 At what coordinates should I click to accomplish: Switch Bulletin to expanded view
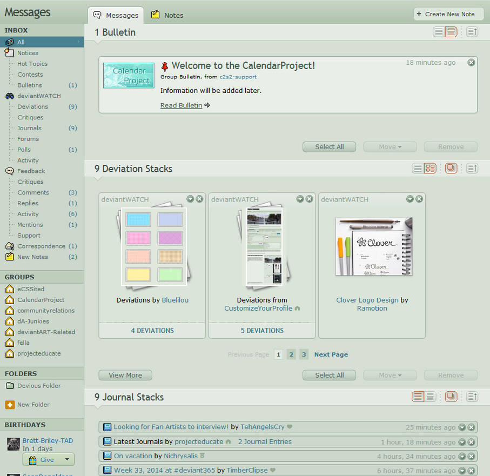click(451, 32)
